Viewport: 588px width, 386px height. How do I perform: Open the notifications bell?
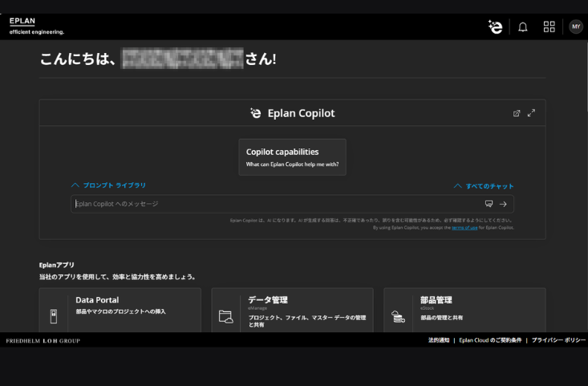523,27
